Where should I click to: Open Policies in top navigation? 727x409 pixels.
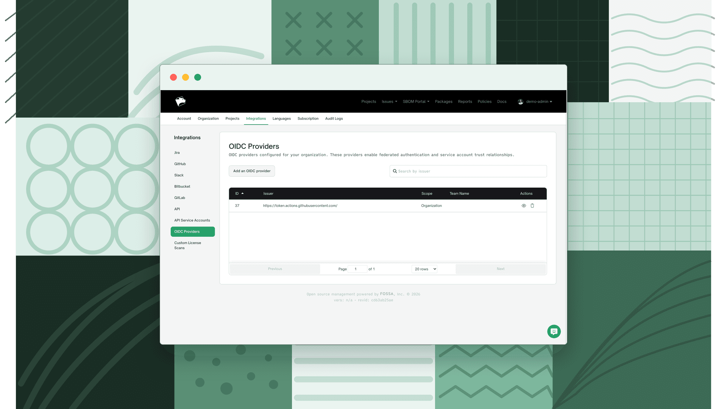[x=484, y=101]
